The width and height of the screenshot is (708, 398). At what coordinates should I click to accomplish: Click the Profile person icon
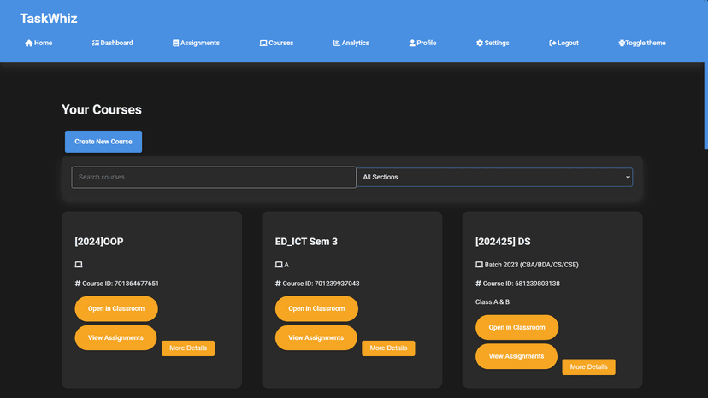pos(412,43)
